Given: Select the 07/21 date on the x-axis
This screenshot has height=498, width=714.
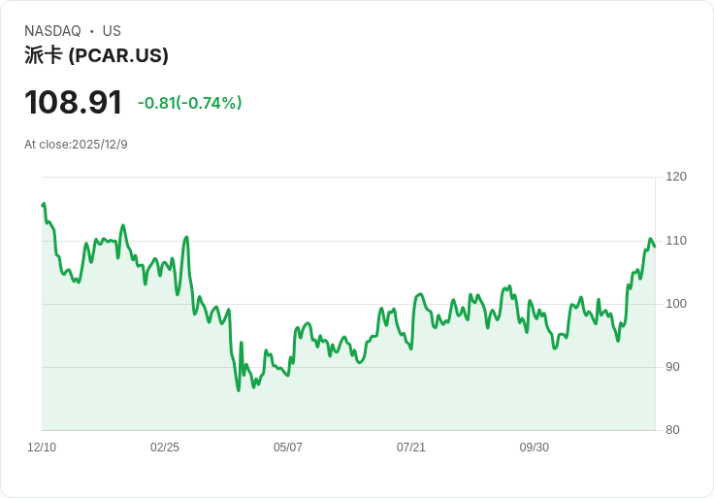Looking at the screenshot, I should point(411,448).
